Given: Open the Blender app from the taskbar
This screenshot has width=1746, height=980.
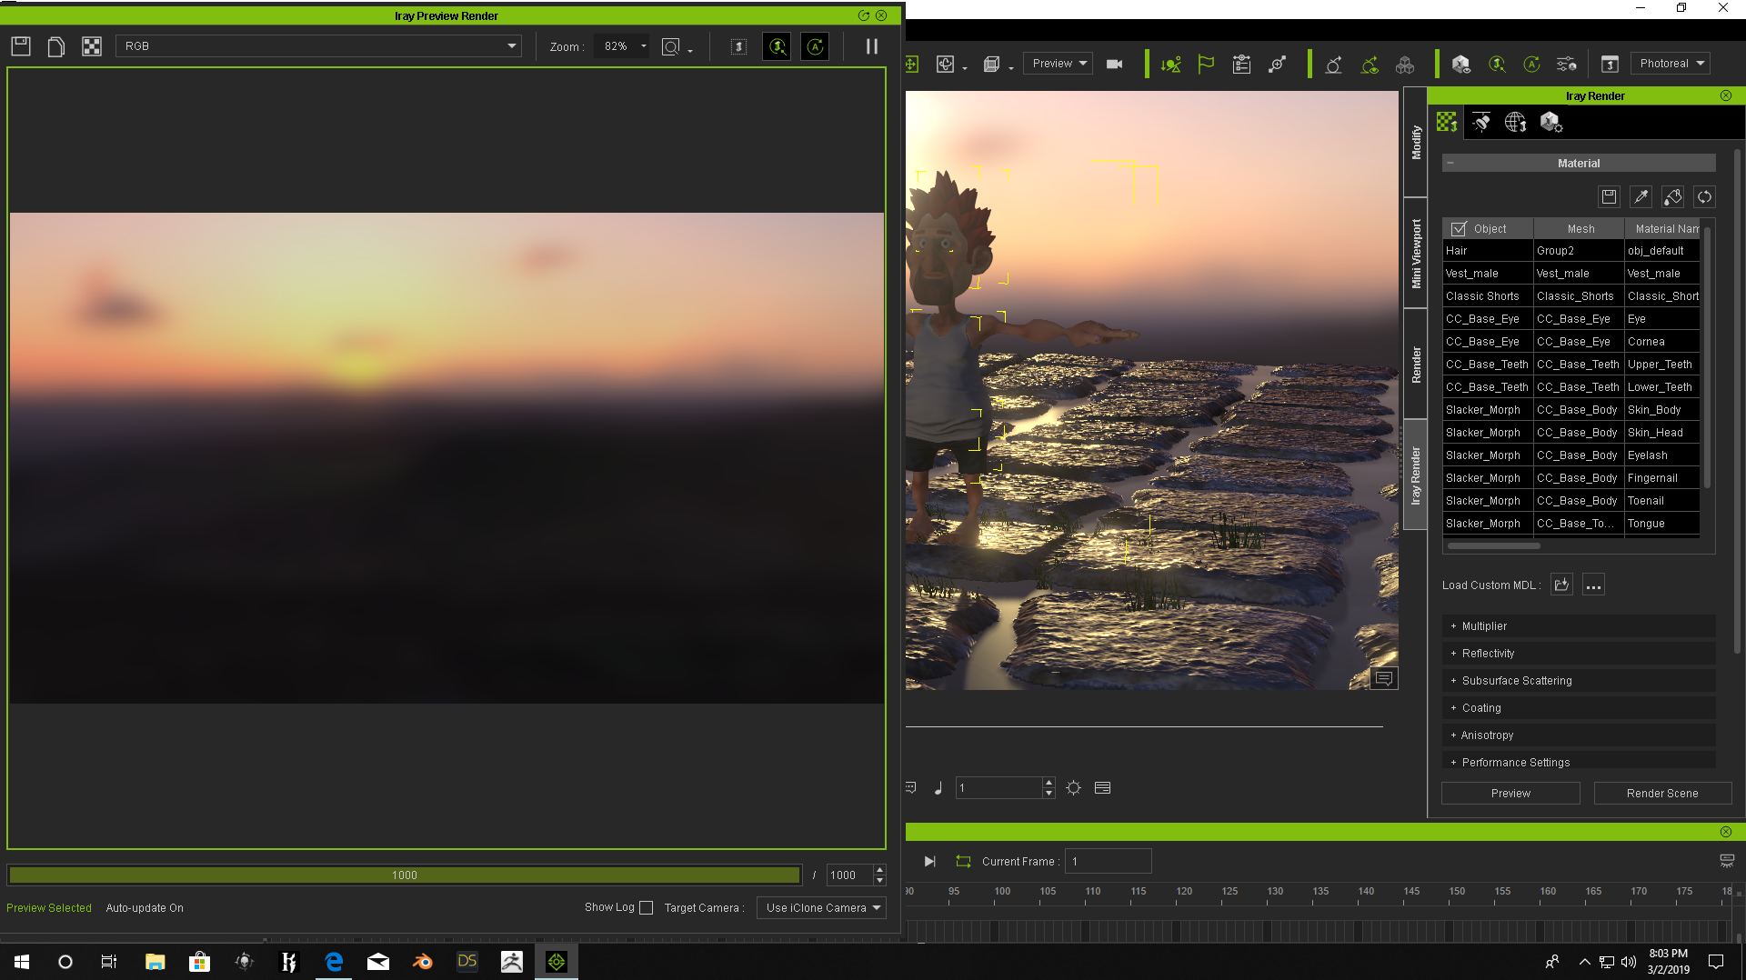Looking at the screenshot, I should [423, 962].
